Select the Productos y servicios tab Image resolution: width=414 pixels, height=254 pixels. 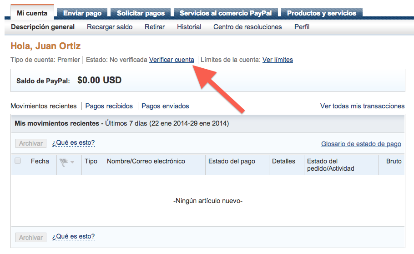click(321, 13)
